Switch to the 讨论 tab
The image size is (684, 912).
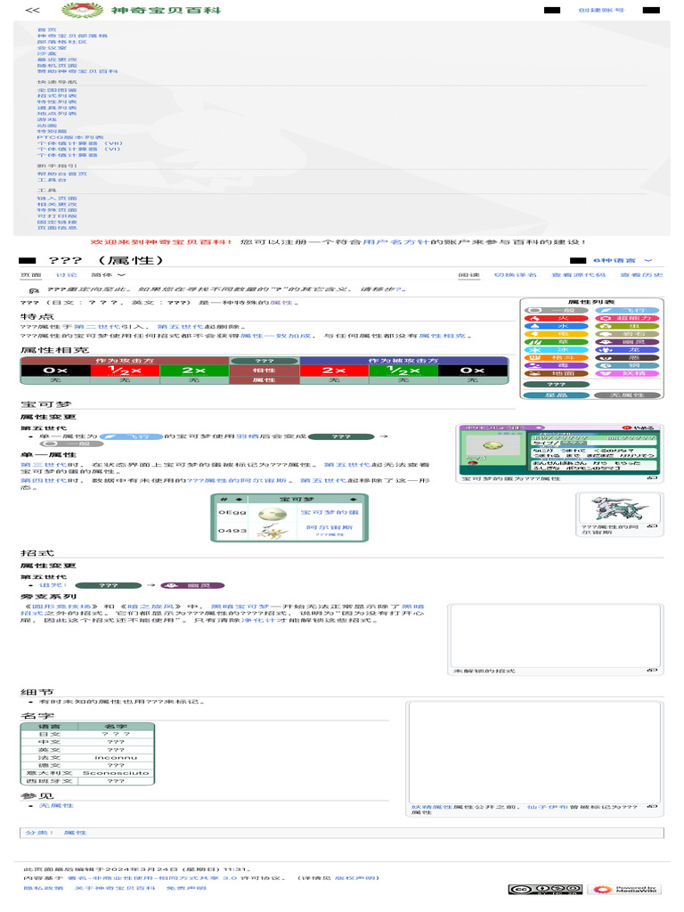tap(66, 274)
